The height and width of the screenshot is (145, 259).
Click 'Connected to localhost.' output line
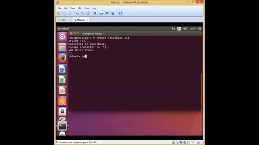87,44
